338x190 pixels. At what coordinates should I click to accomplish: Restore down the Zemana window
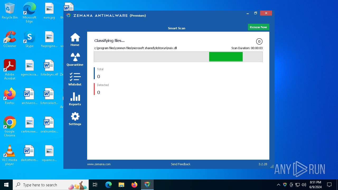(x=256, y=13)
